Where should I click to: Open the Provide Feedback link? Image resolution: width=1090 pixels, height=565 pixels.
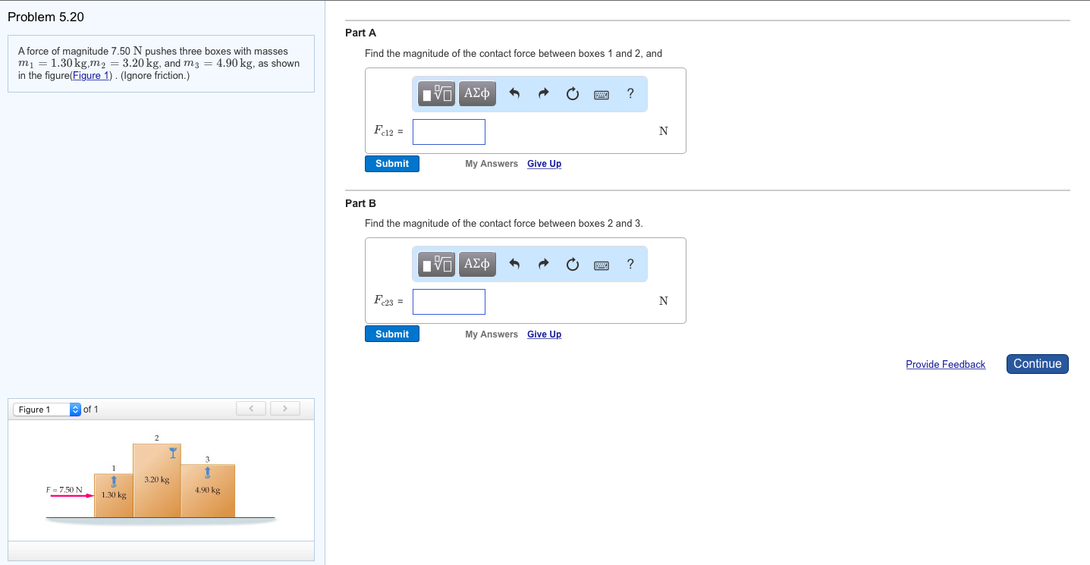click(945, 365)
